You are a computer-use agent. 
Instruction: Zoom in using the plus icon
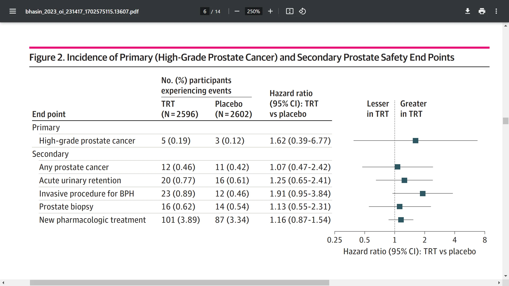[270, 11]
